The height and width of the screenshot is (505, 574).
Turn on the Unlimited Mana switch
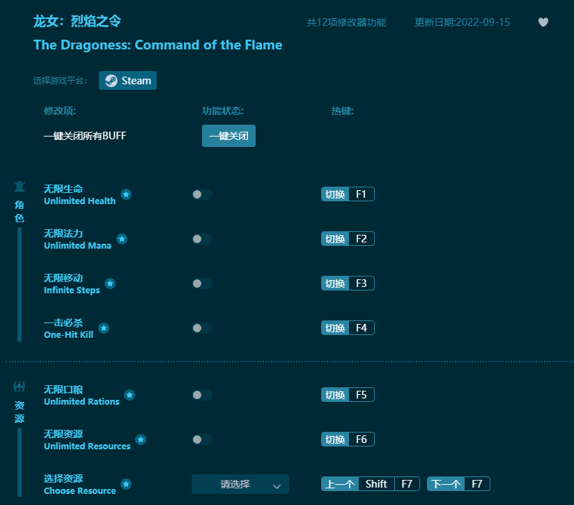(x=202, y=239)
